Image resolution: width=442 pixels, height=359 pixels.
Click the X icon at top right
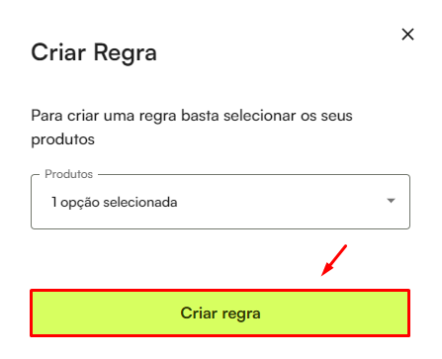407,35
